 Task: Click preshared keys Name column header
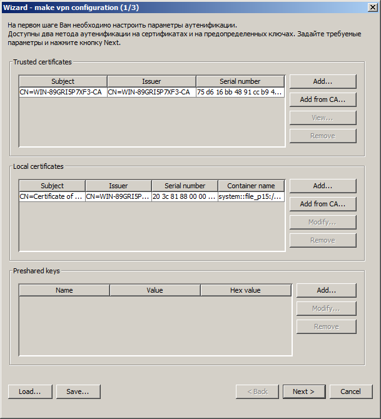tap(64, 290)
